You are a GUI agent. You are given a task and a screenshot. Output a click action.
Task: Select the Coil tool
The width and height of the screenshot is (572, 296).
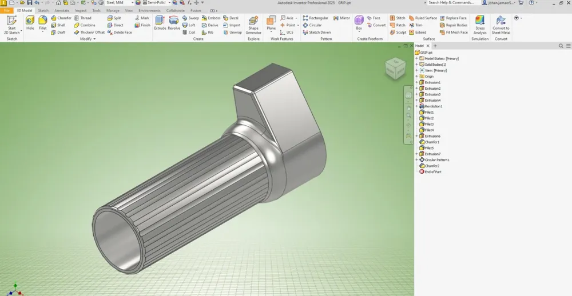coord(189,32)
